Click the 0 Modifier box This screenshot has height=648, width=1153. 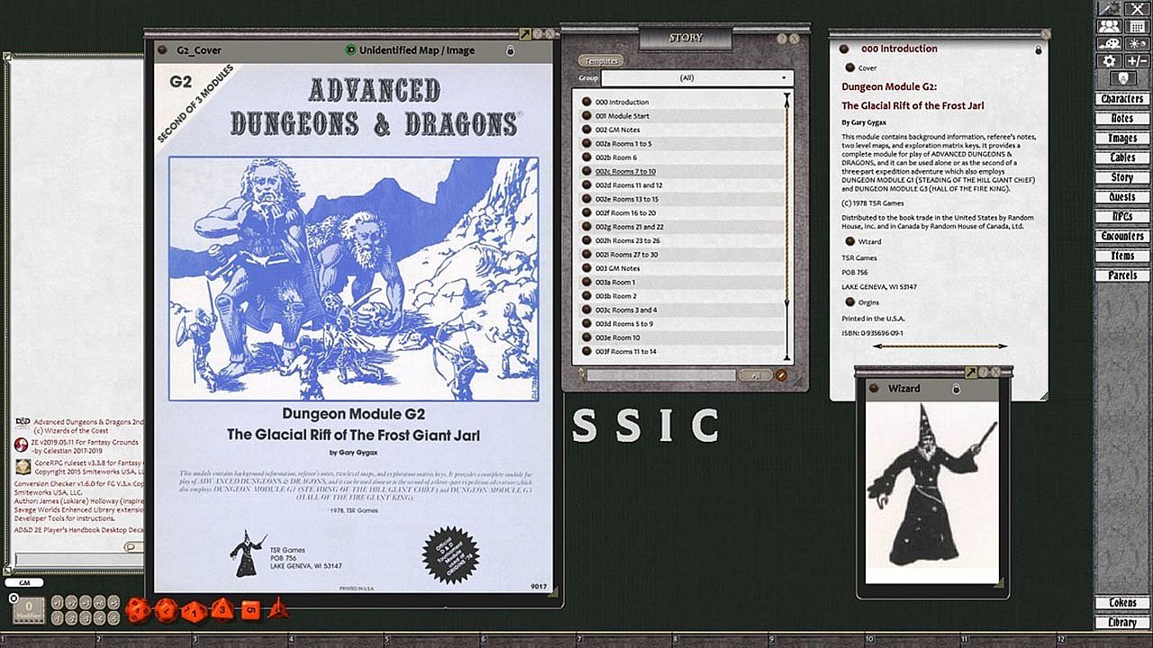coord(29,609)
